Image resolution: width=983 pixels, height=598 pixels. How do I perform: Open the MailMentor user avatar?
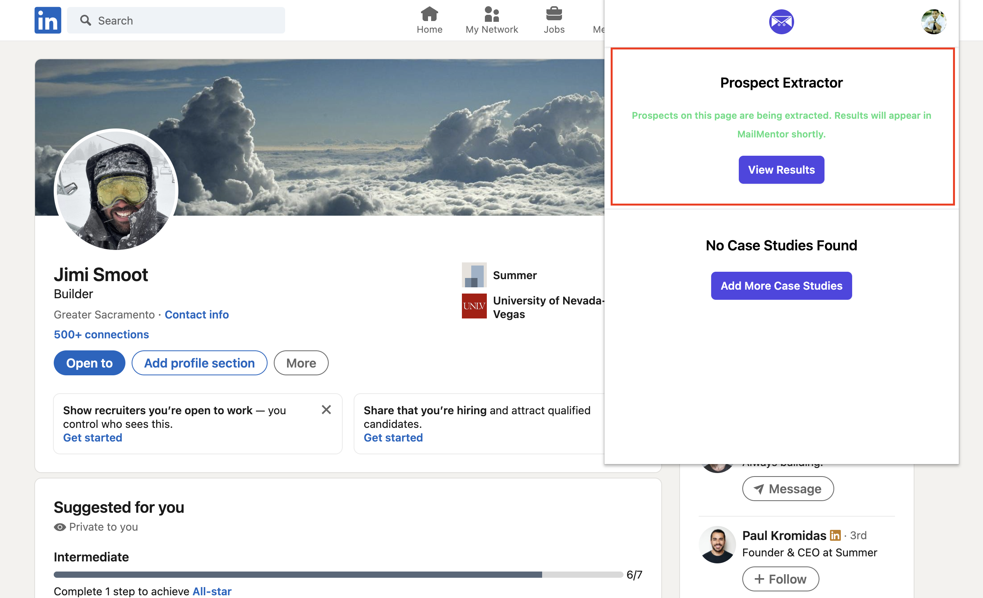point(933,22)
